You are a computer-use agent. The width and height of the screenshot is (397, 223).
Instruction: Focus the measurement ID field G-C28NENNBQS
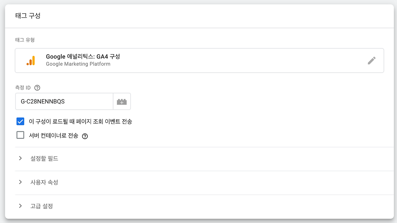coord(64,102)
